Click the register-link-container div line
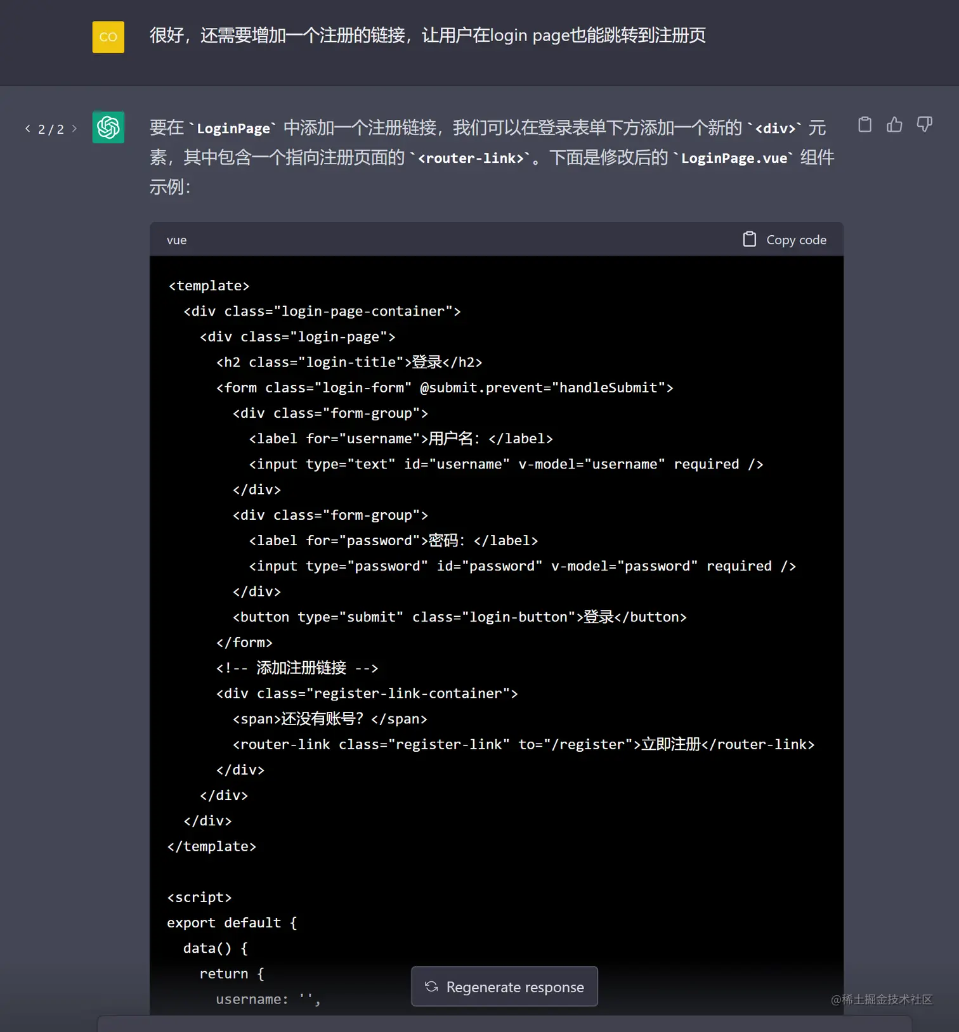 coord(367,693)
